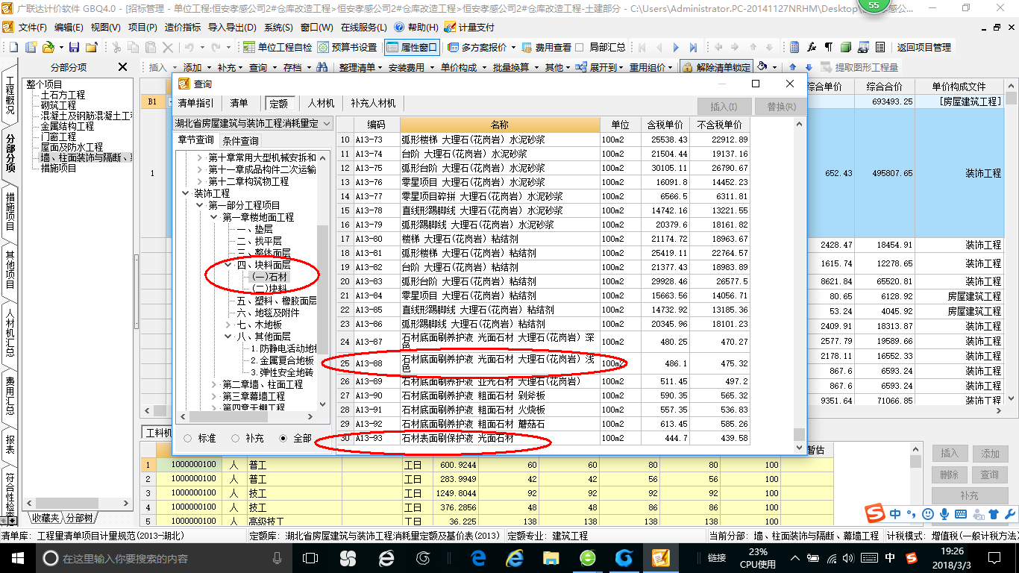Click the 替换(R) button in query dialog
Image resolution: width=1019 pixels, height=573 pixels.
click(x=781, y=107)
